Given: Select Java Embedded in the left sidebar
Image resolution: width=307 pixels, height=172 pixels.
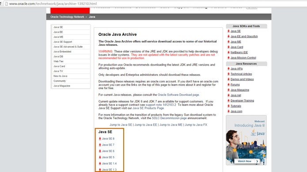Looking at the screenshot, I should pyautogui.click(x=71, y=52).
